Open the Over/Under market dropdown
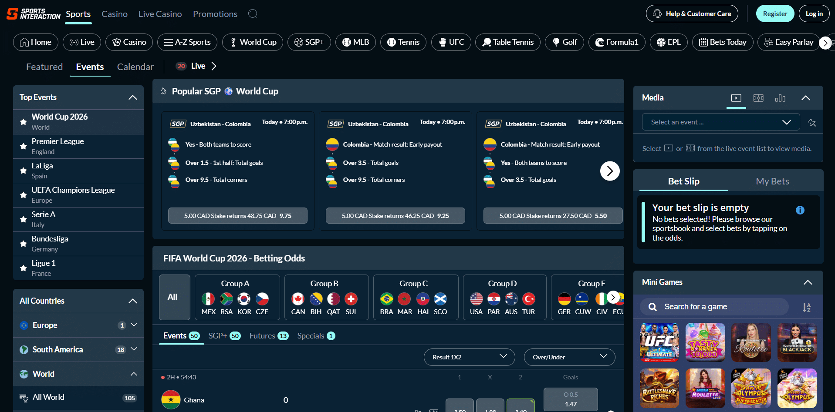Image resolution: width=835 pixels, height=412 pixels. pyautogui.click(x=570, y=357)
